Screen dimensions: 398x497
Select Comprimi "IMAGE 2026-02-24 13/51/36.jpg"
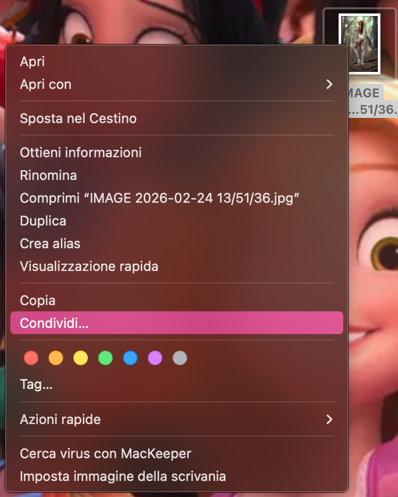[176, 198]
